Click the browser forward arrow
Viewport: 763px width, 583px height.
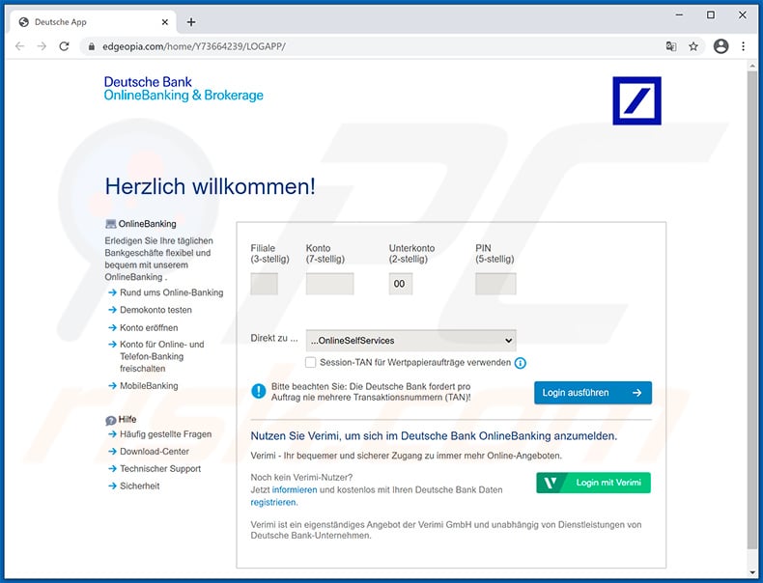(42, 46)
